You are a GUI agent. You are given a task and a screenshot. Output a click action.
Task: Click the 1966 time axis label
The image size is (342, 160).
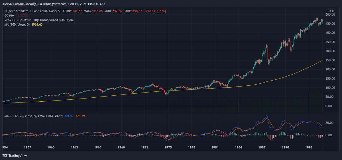click(98, 147)
